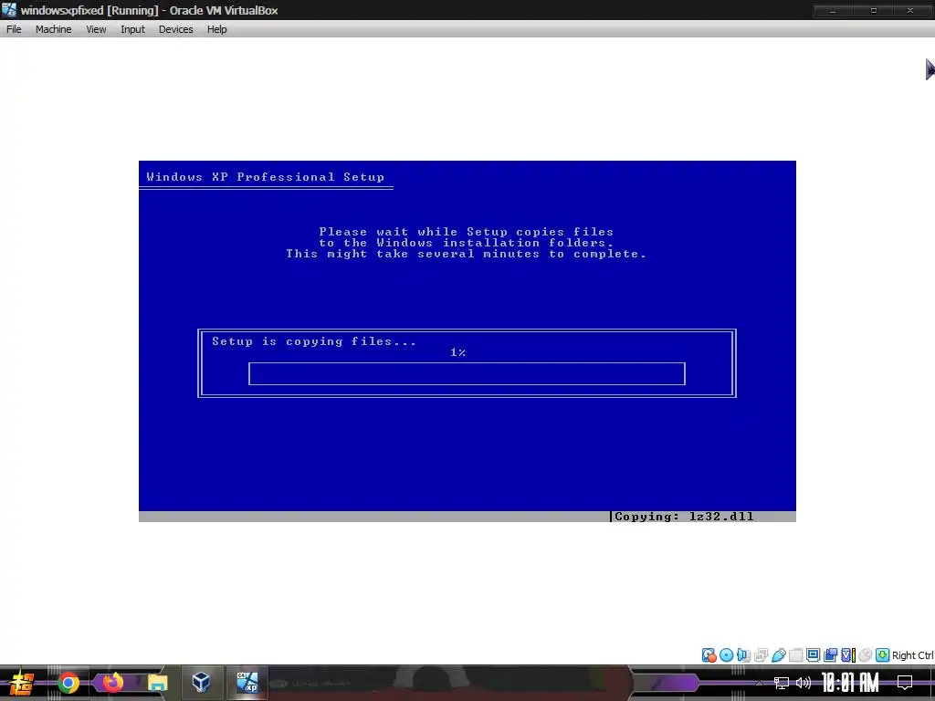Screen dimensions: 935x701
Task: Open the Start menu button
Action: pyautogui.click(x=22, y=683)
